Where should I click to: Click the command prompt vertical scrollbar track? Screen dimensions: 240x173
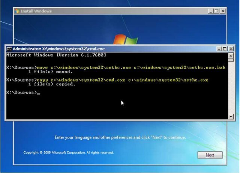(231, 86)
